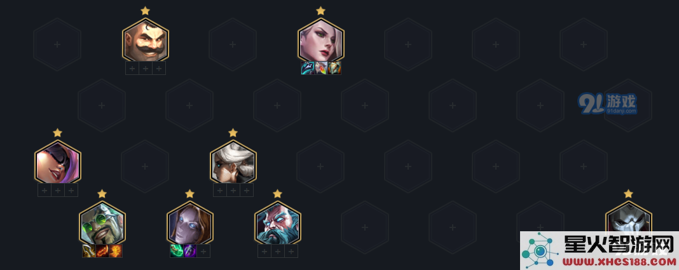Click the empty hexagon plus at the top-left corner
Image resolution: width=679 pixels, height=270 pixels.
[x=57, y=44]
